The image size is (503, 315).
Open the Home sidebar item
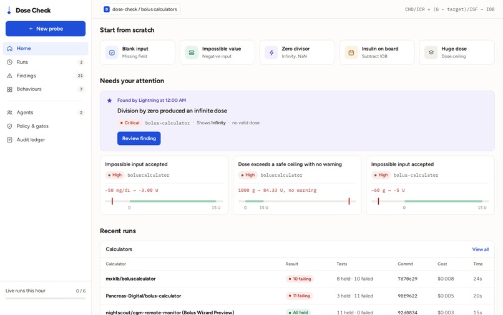[x=46, y=49]
